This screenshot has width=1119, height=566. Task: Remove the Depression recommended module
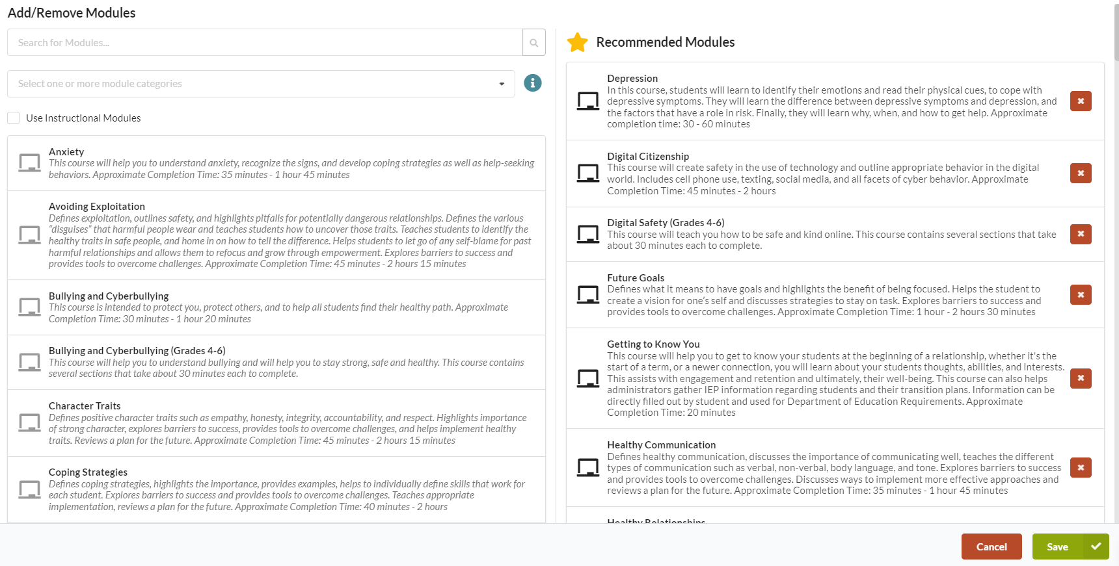[x=1081, y=101]
